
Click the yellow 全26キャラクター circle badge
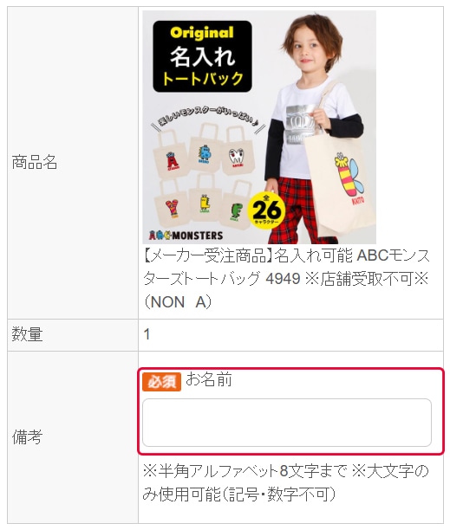coord(266,210)
